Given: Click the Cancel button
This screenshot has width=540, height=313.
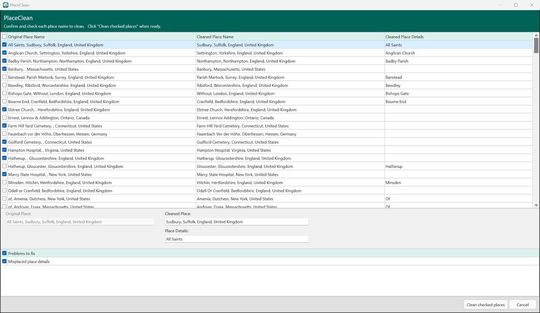Looking at the screenshot, I should pyautogui.click(x=523, y=305).
